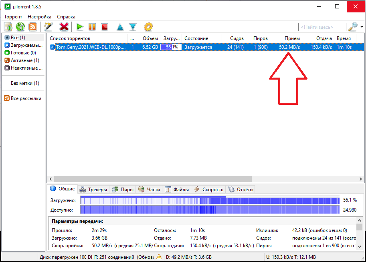
Task: Pause torrent using the orange pause icon
Action: tap(92, 27)
